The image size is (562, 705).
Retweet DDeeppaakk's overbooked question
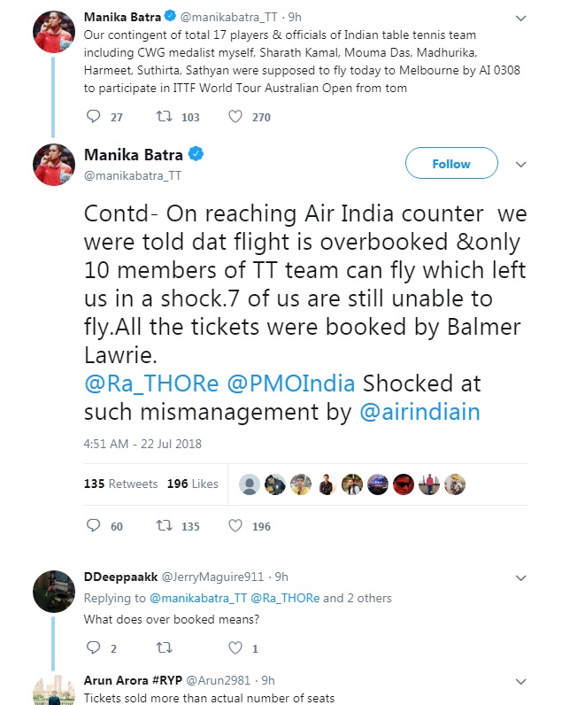pos(163,648)
